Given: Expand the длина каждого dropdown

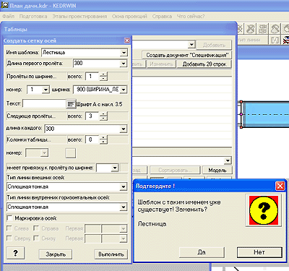Looking at the screenshot, I should 124,129.
